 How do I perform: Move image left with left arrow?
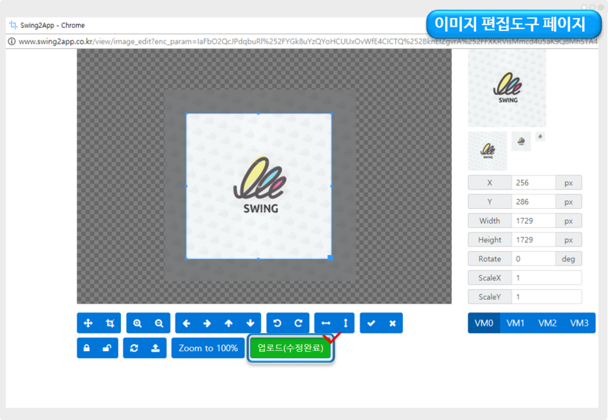click(186, 323)
